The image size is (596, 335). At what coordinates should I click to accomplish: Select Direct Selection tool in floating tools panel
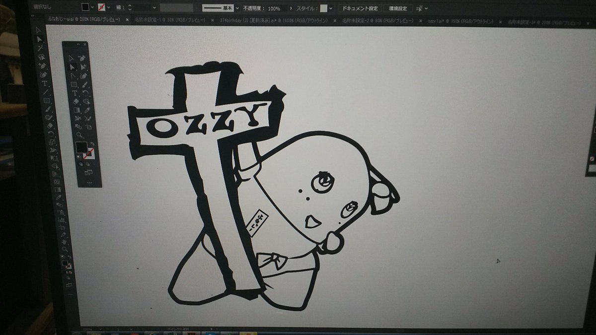tap(73, 67)
